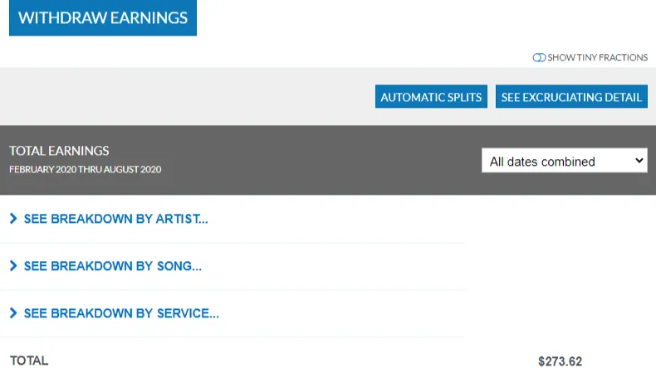Click the chevron beside Breakdown by Song
The height and width of the screenshot is (368, 656).
pyautogui.click(x=12, y=266)
